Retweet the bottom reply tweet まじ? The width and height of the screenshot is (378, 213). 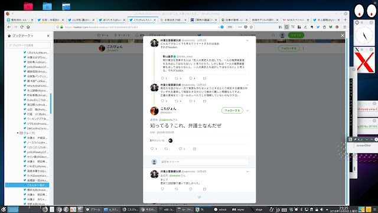(x=176, y=189)
